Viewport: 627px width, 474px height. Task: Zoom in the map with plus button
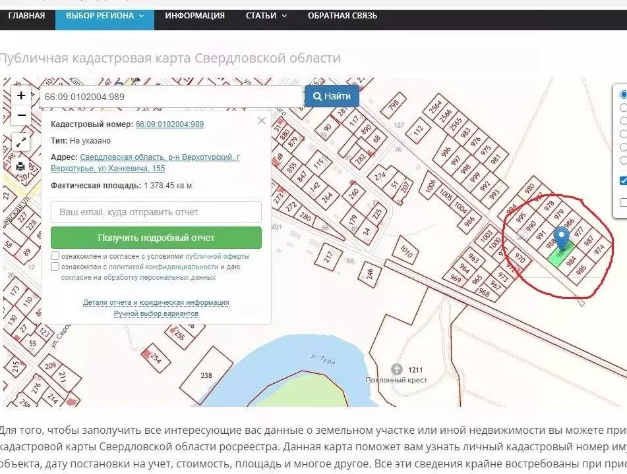click(x=21, y=96)
